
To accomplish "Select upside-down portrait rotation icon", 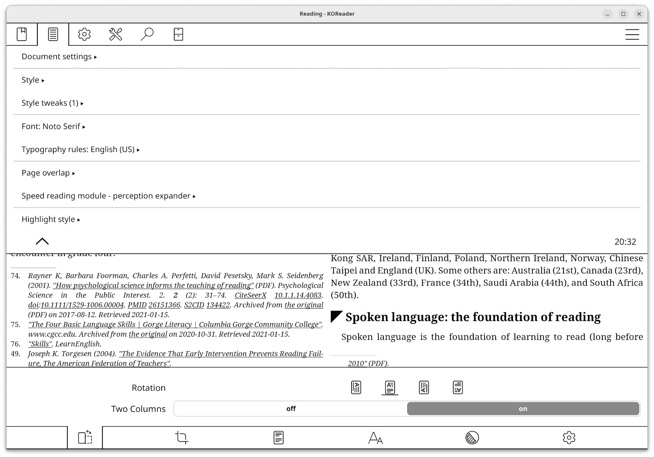I will (x=458, y=387).
